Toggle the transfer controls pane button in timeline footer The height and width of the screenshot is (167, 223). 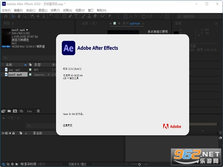click(x=8, y=164)
